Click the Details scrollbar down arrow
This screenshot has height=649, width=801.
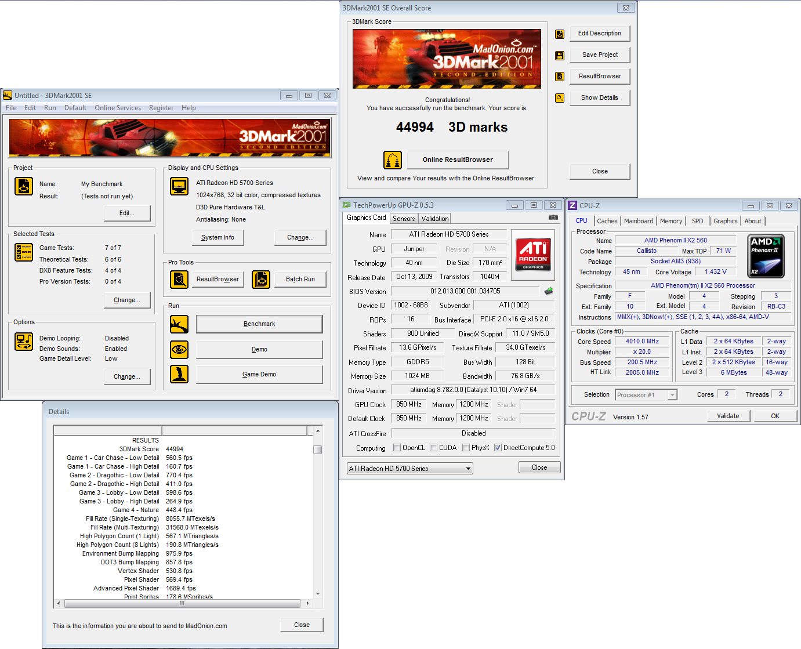[x=317, y=594]
